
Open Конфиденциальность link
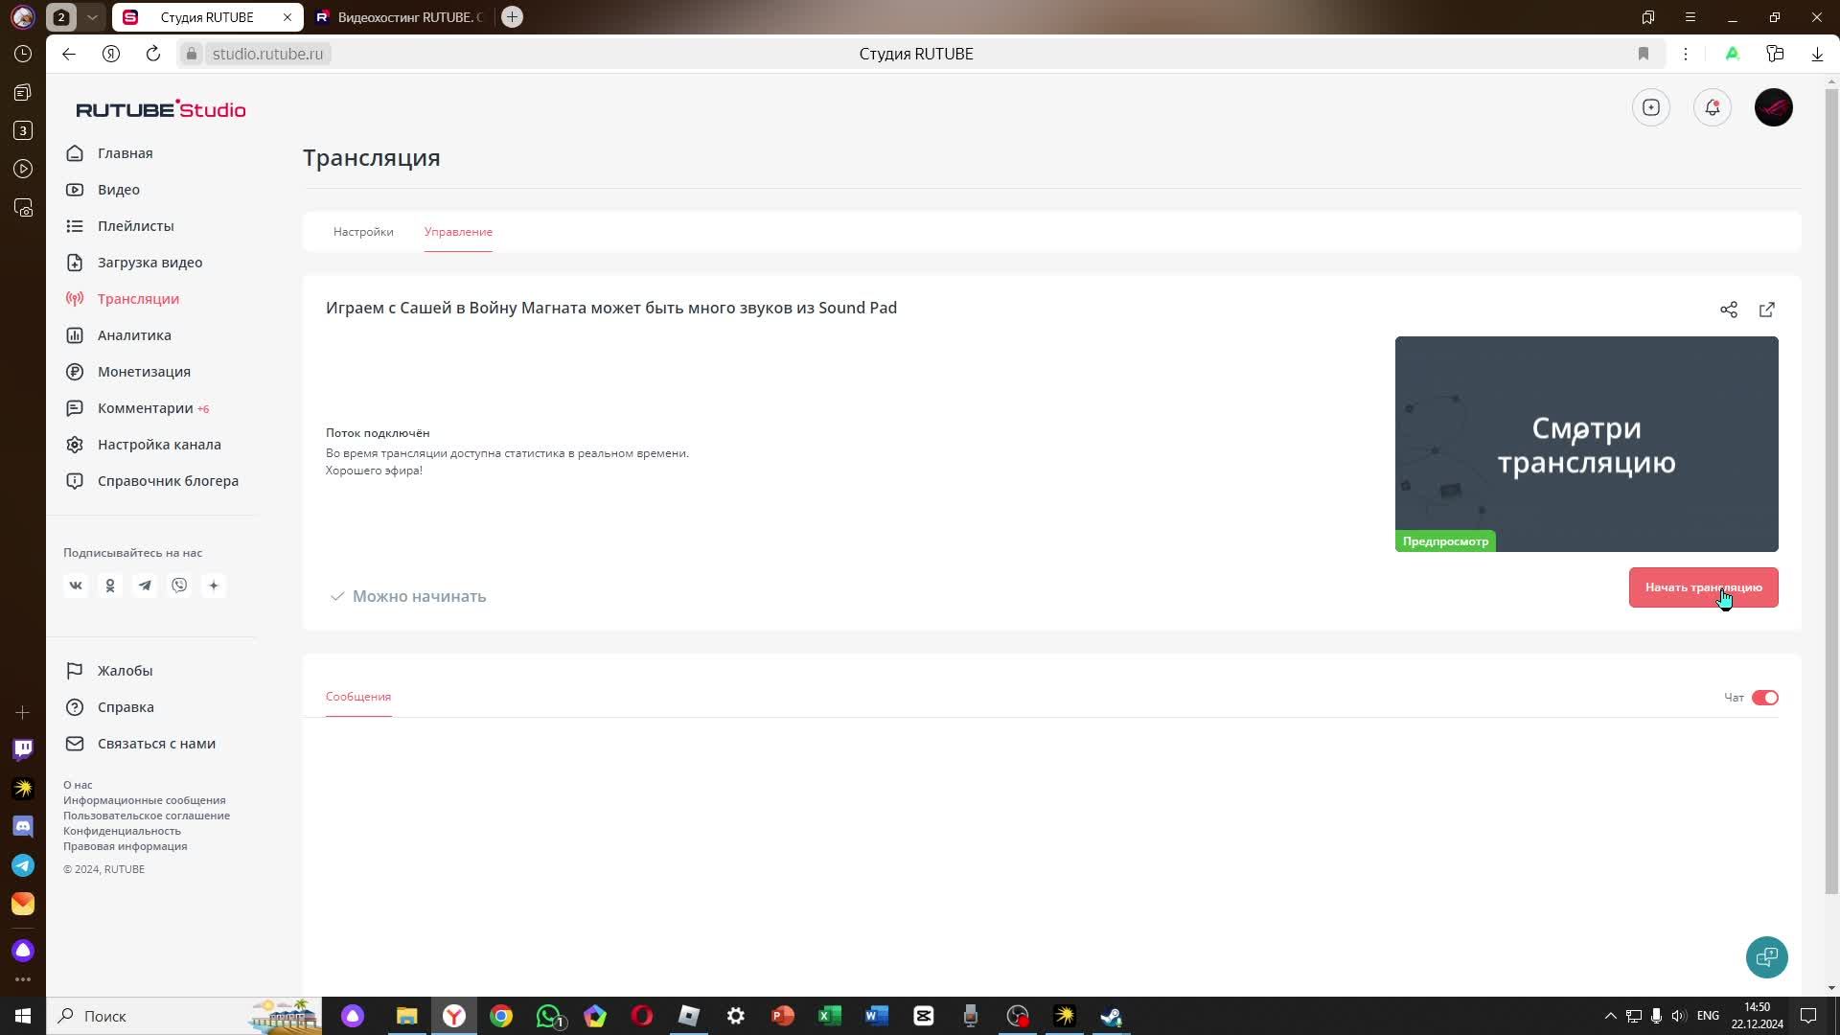click(122, 831)
